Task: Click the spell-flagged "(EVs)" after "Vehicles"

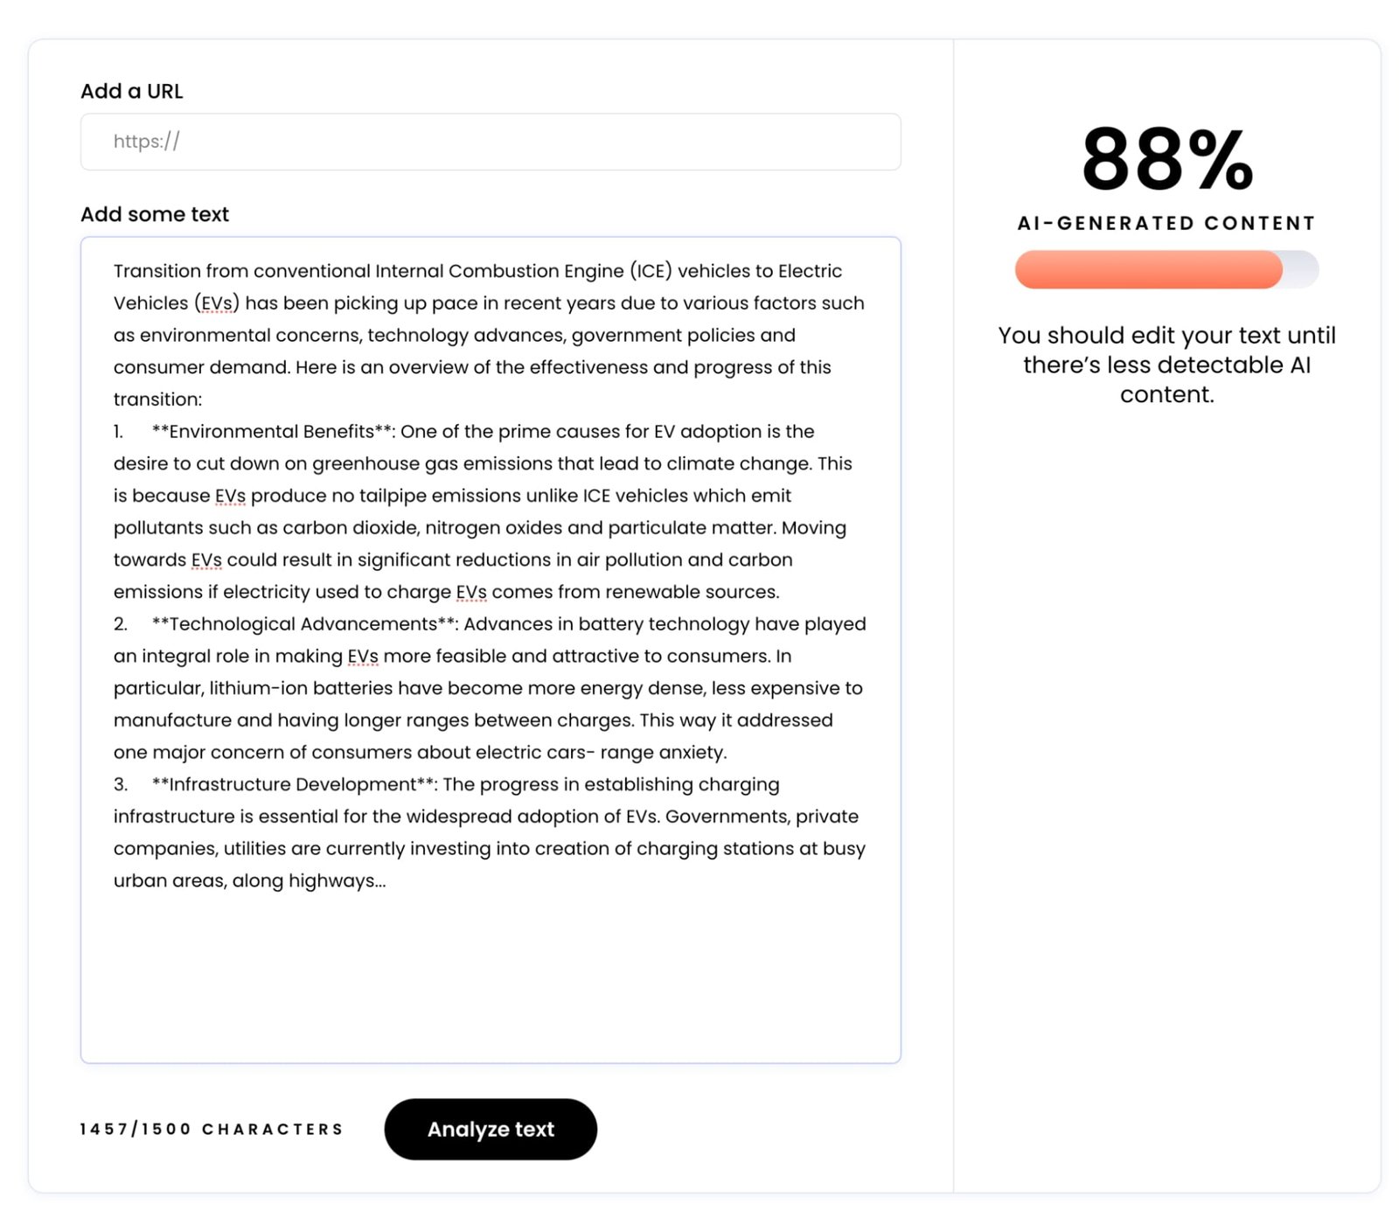Action: pyautogui.click(x=217, y=303)
